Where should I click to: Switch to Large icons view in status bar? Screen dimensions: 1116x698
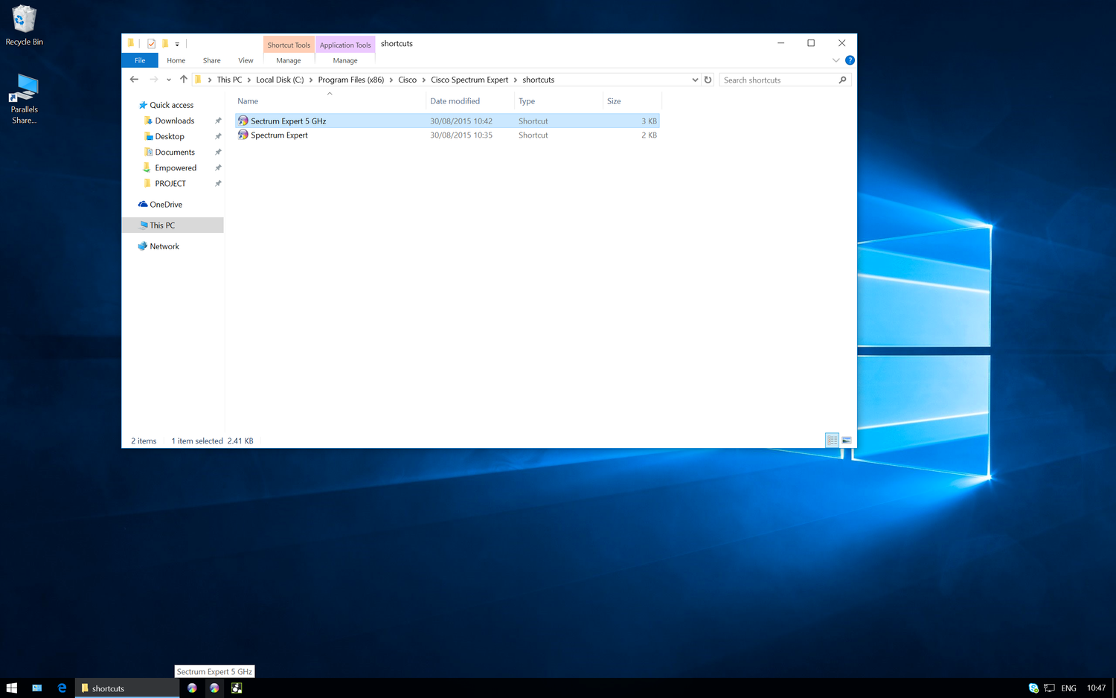point(847,441)
